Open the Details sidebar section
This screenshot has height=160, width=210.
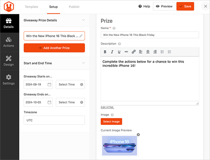point(9,23)
